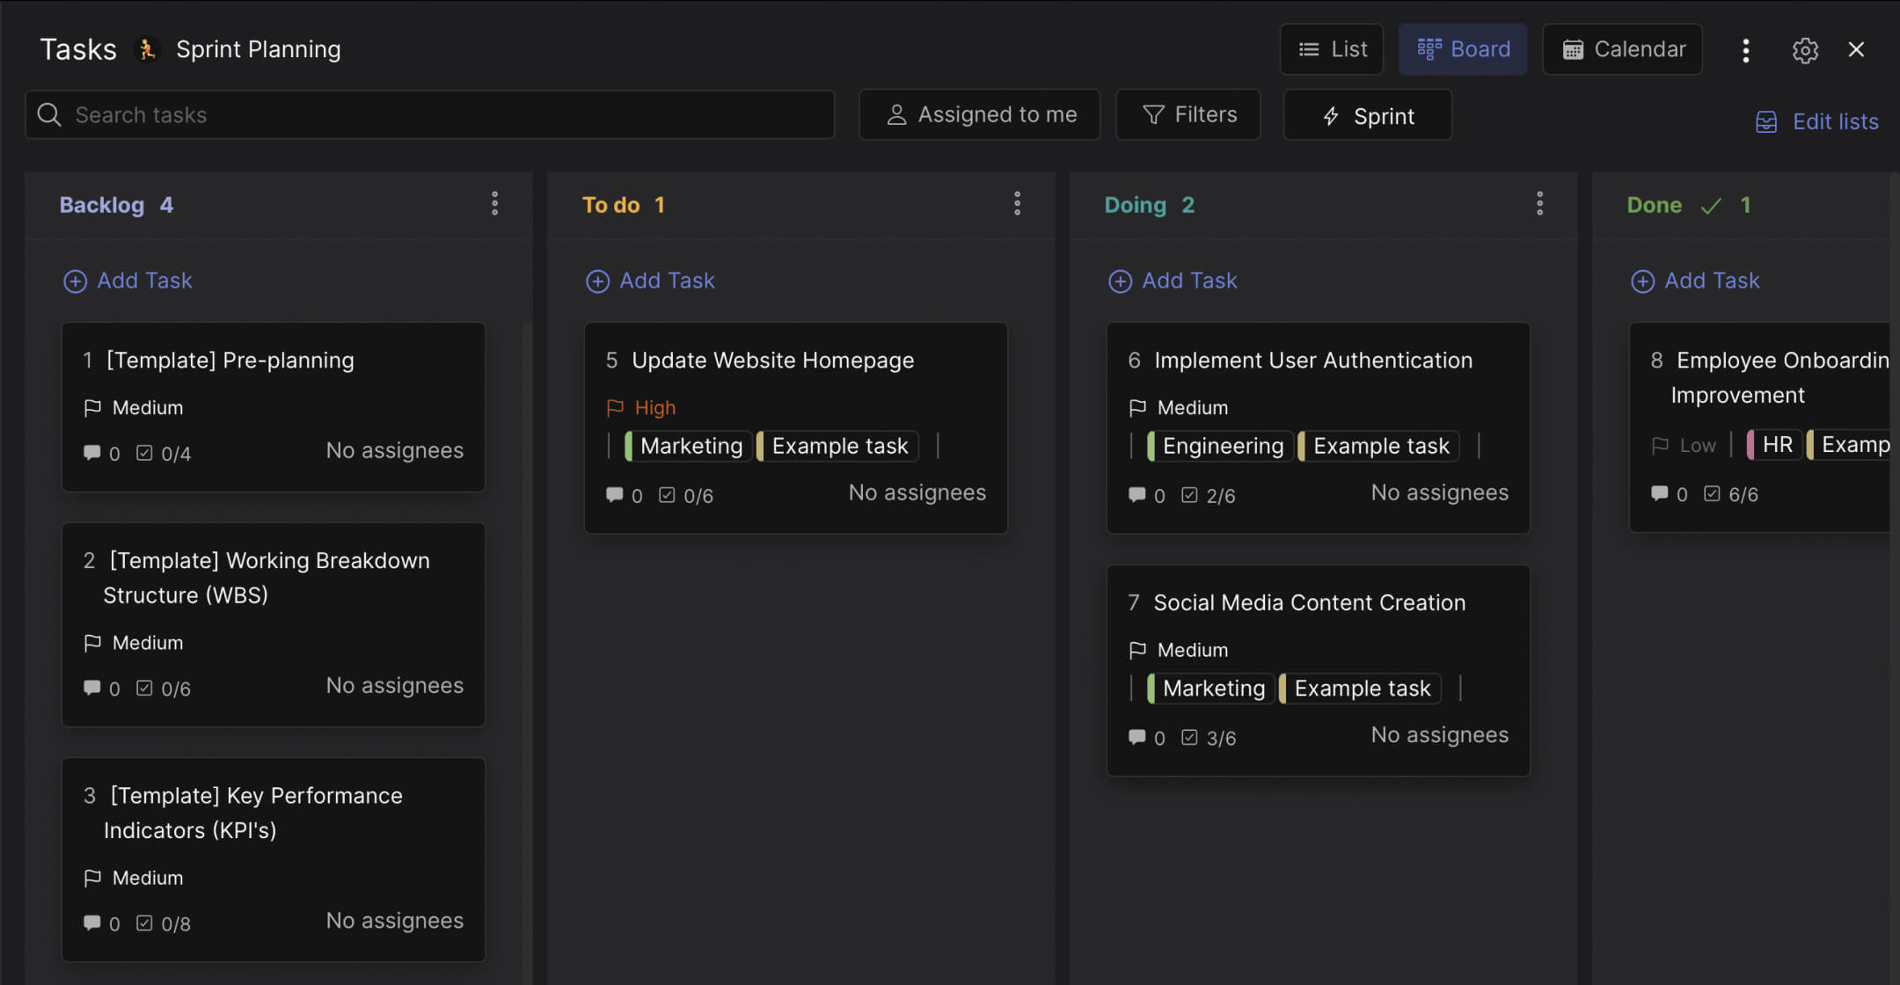Click the Marketing tag on Update Website Homepage
The height and width of the screenshot is (985, 1900).
point(689,446)
